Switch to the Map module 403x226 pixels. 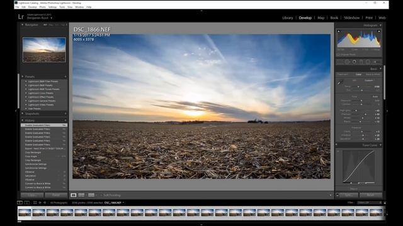[x=321, y=18]
